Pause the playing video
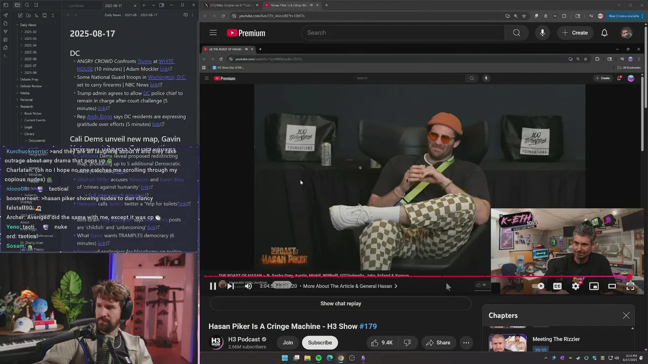 [213, 286]
